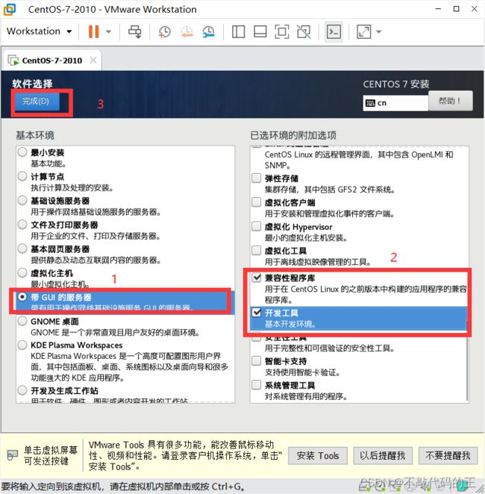The width and height of the screenshot is (485, 494).
Task: Click the 对系统管理有用的程序 description
Action: point(306,396)
